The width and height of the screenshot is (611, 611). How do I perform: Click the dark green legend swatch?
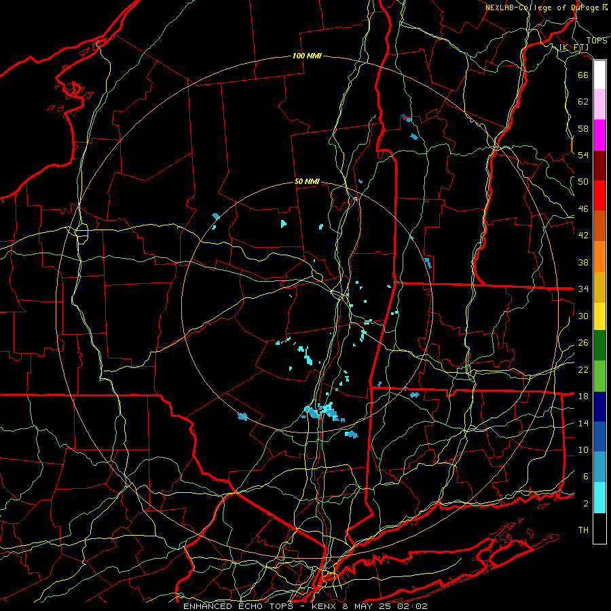coord(599,346)
